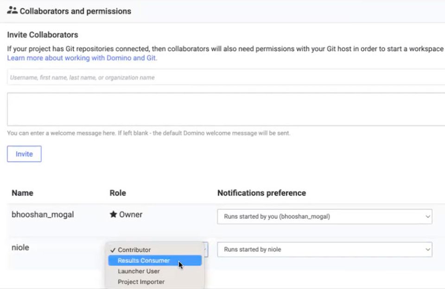Choose the checked Contributor role option

click(x=134, y=250)
